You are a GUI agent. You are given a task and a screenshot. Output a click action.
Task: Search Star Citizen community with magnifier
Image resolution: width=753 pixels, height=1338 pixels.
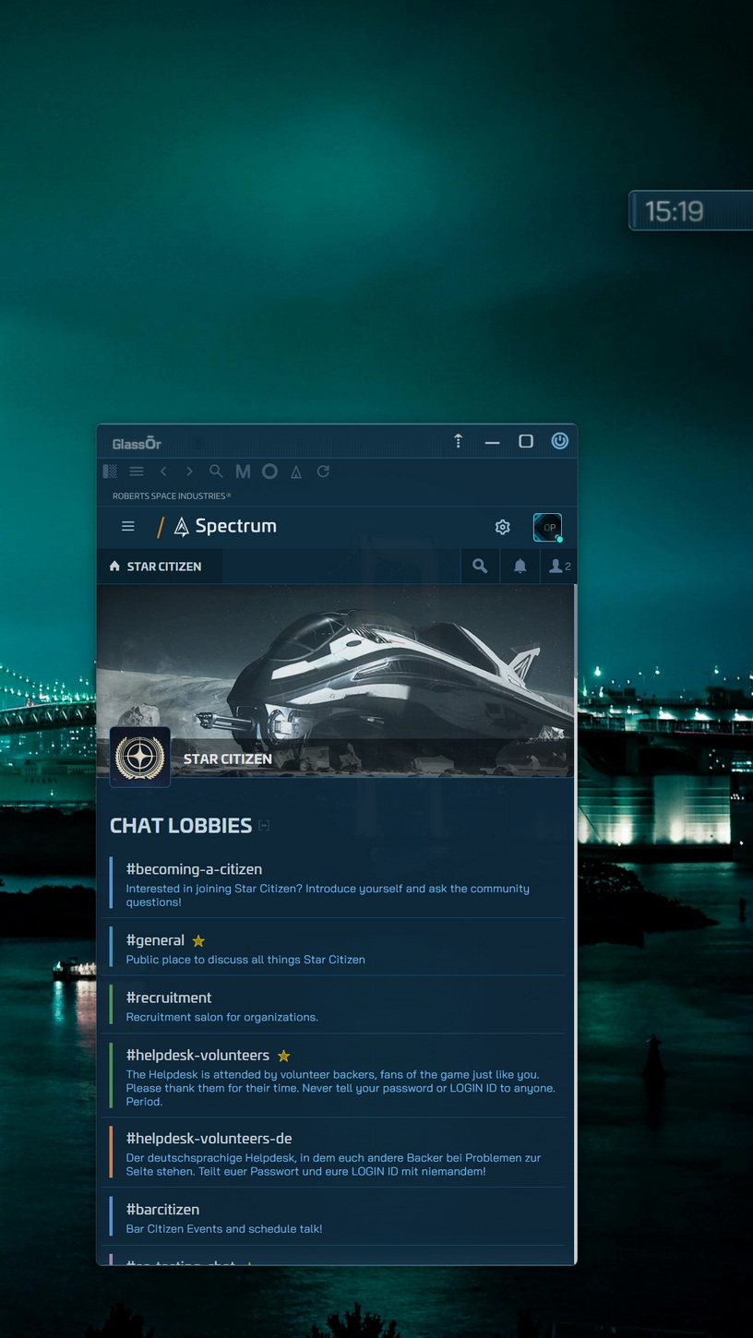click(x=480, y=567)
